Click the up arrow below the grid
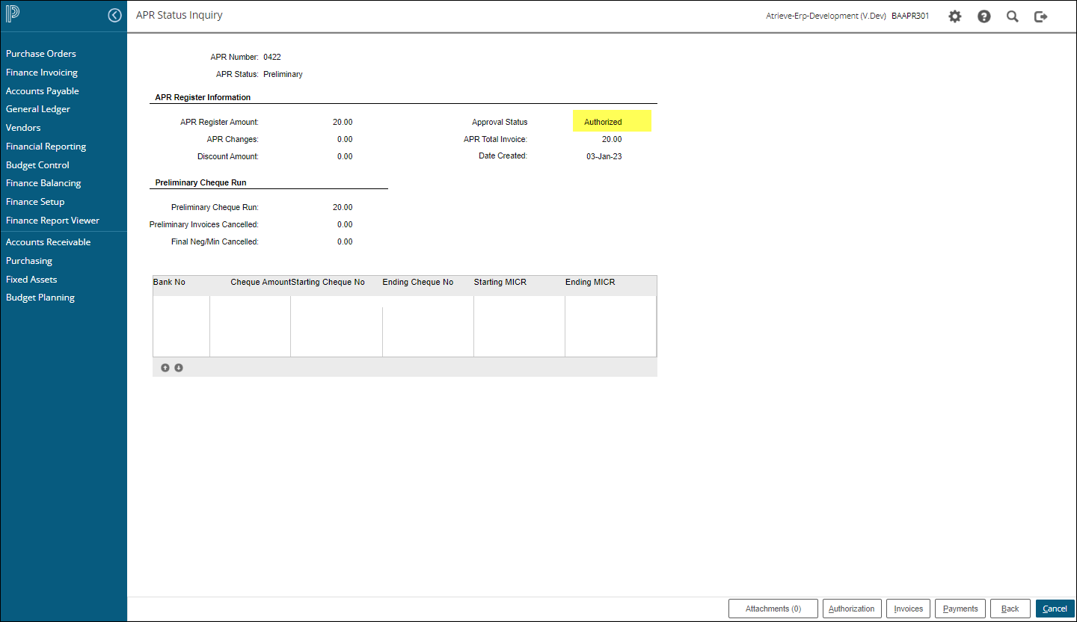 165,368
